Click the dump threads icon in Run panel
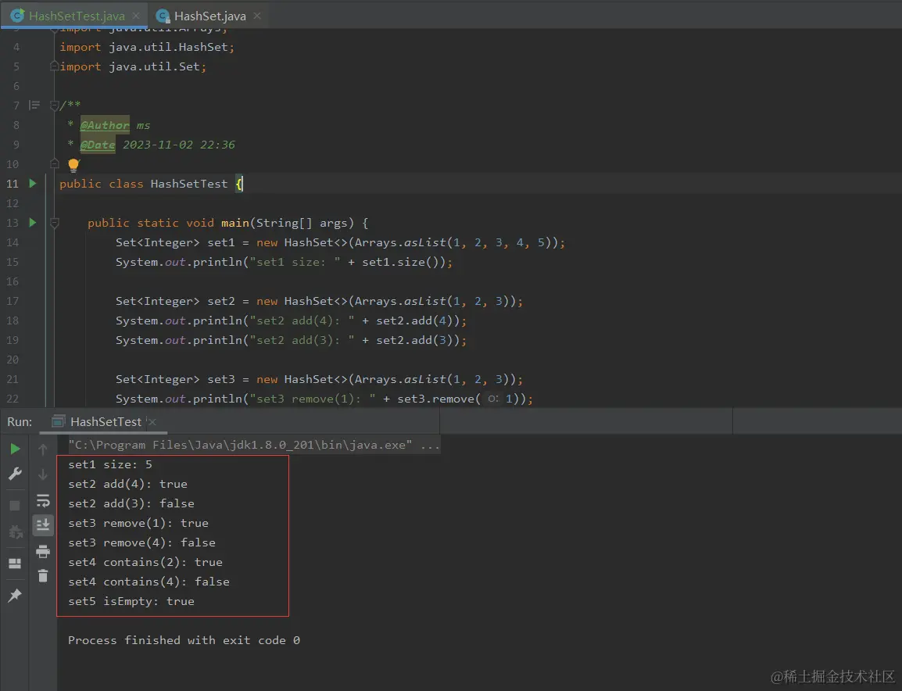 coord(15,532)
